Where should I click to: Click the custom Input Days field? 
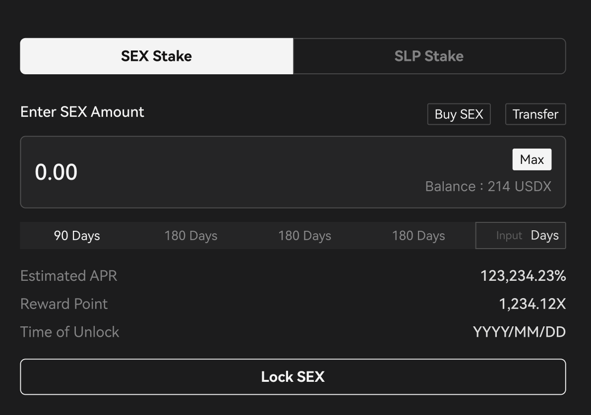(520, 235)
